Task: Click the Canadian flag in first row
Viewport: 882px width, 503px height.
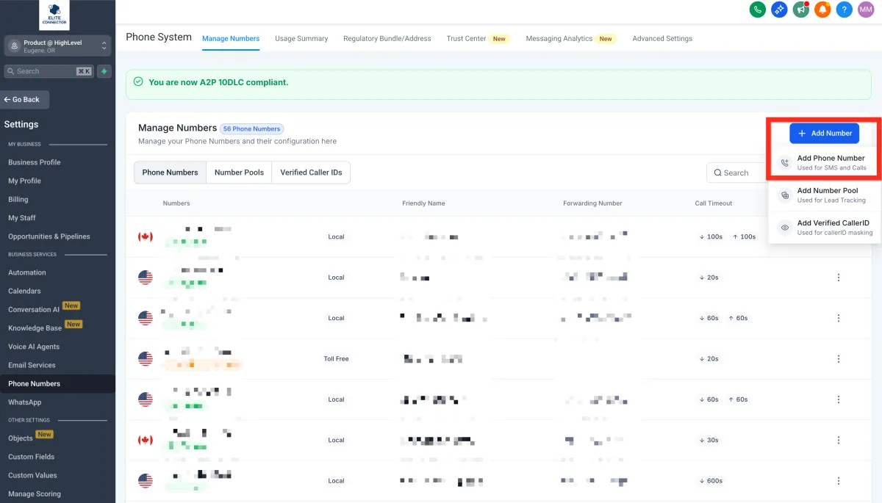Action: point(146,236)
